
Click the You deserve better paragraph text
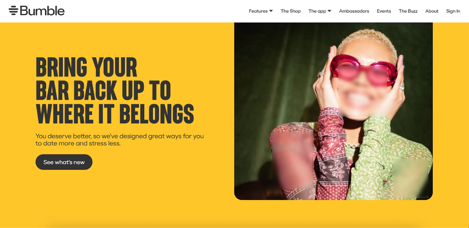click(x=120, y=140)
